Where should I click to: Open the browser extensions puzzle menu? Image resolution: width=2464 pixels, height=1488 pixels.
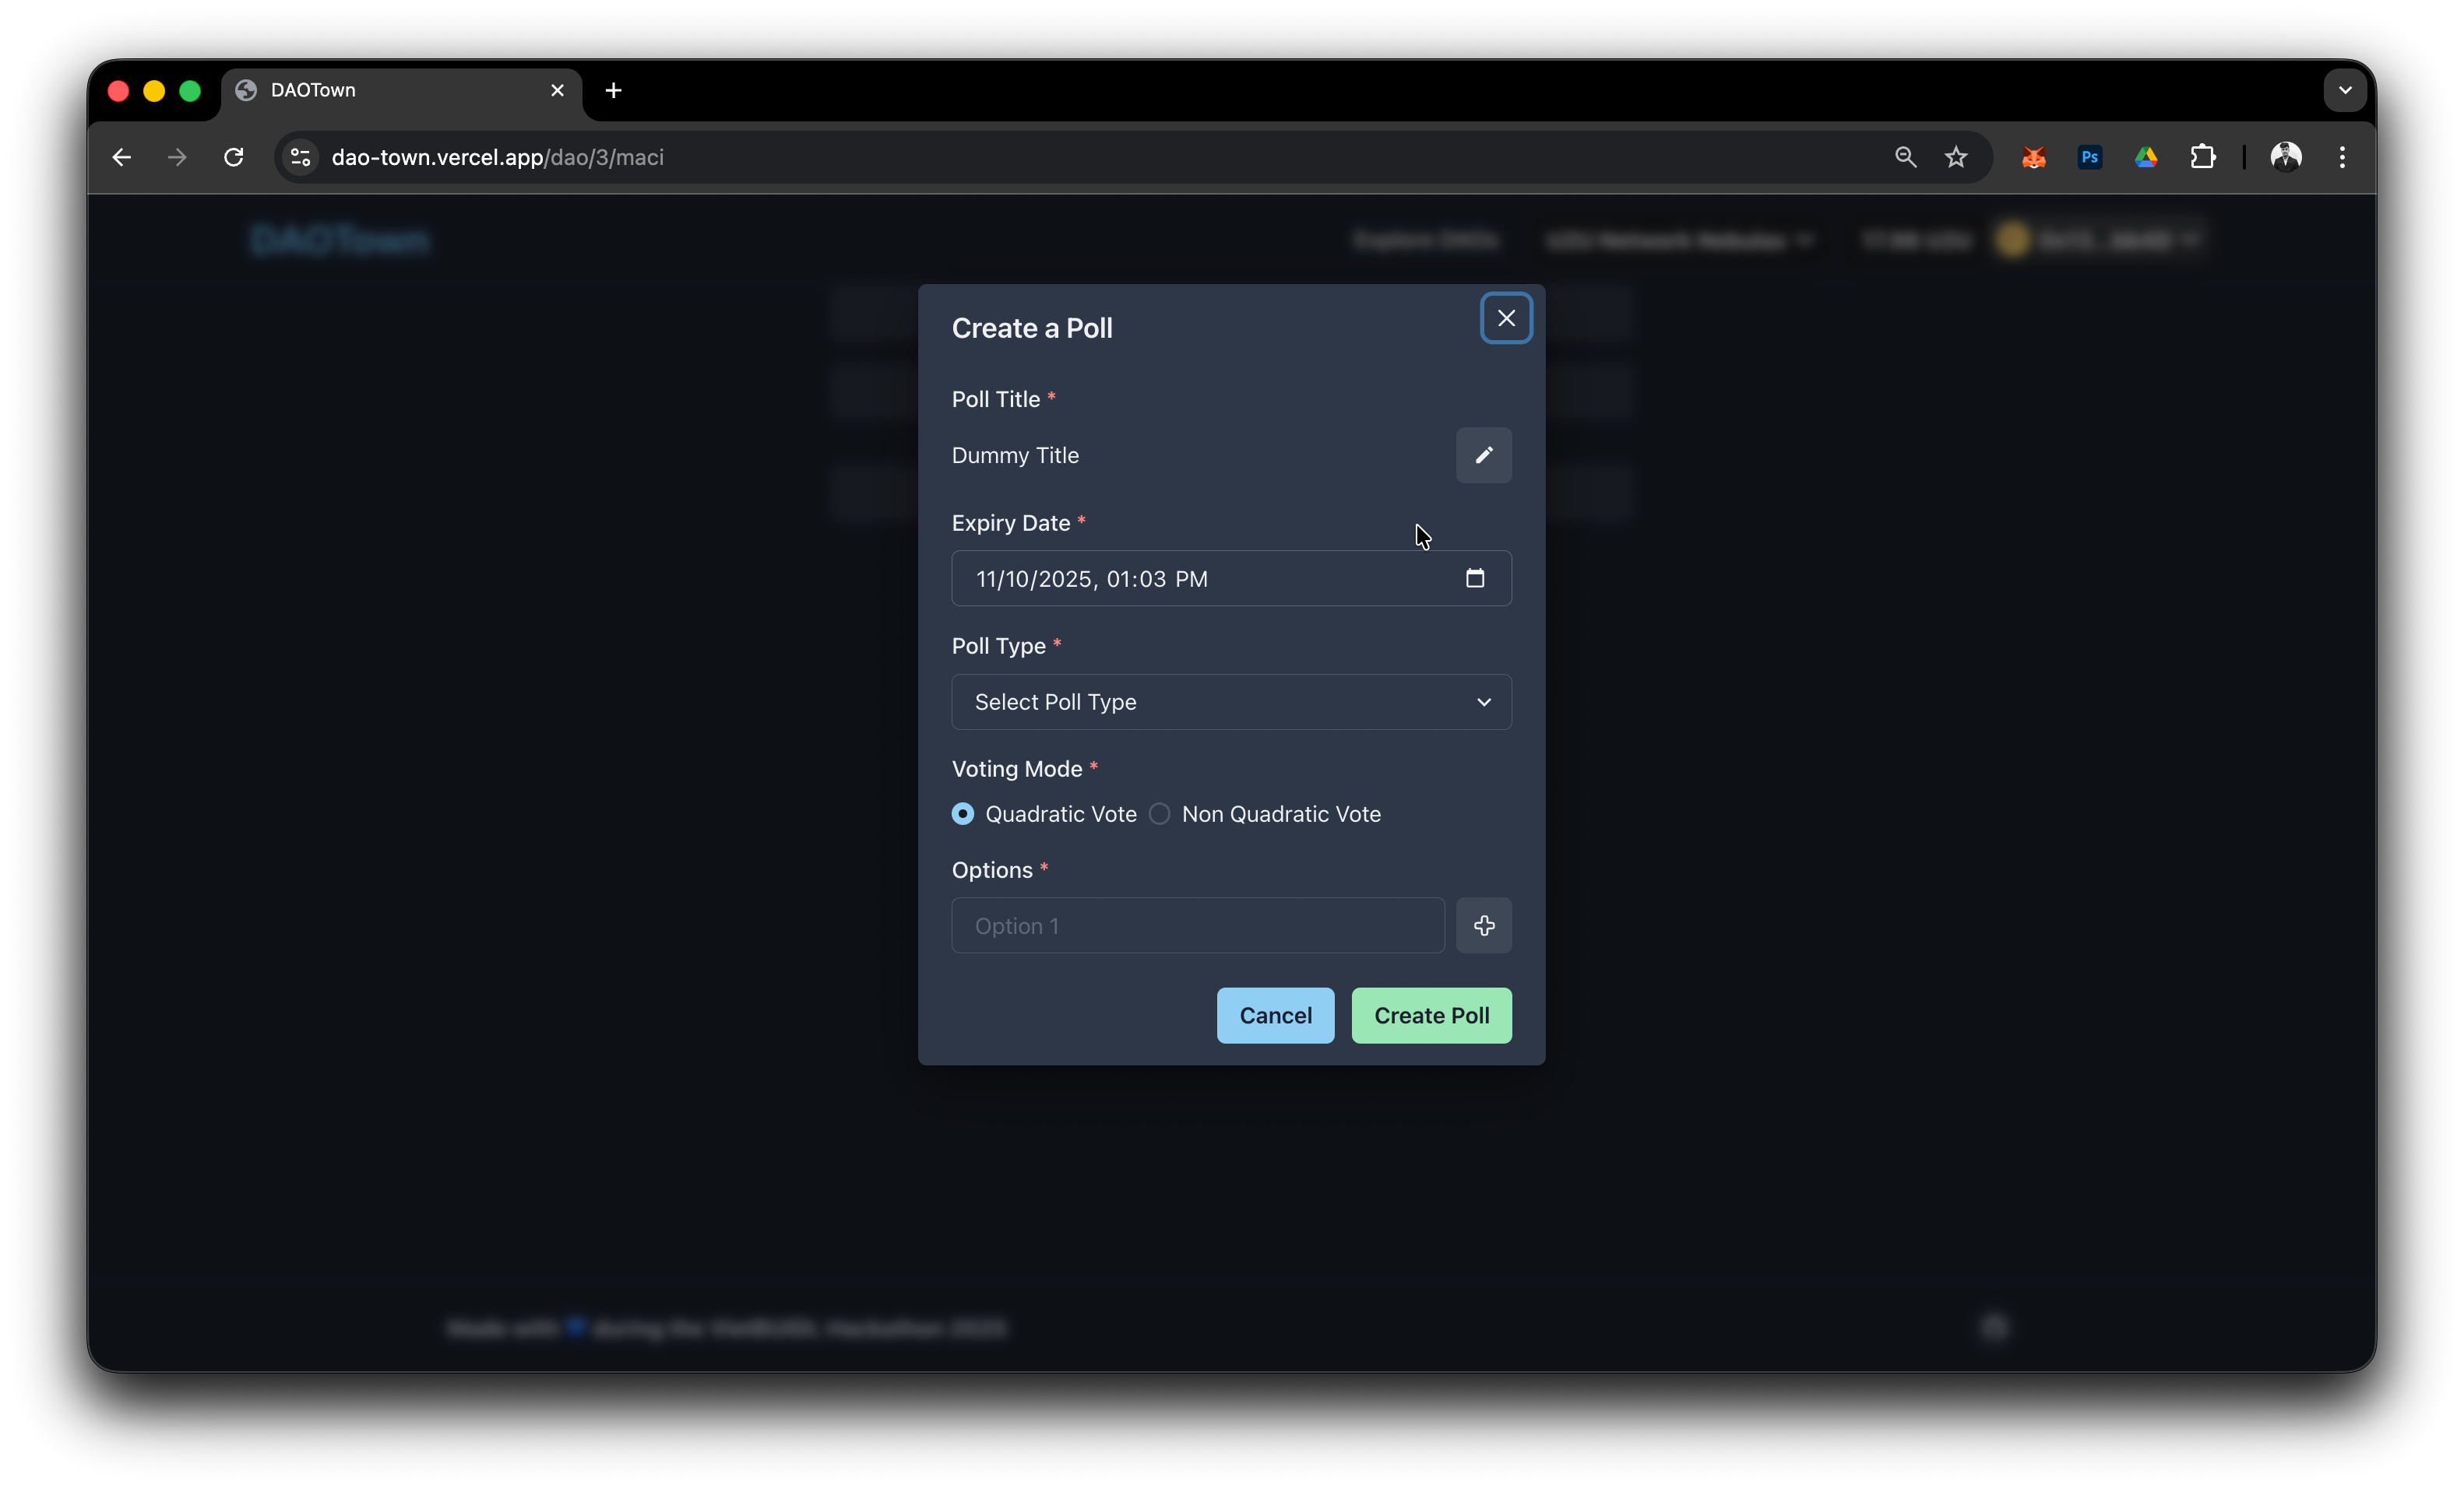(x=2202, y=157)
